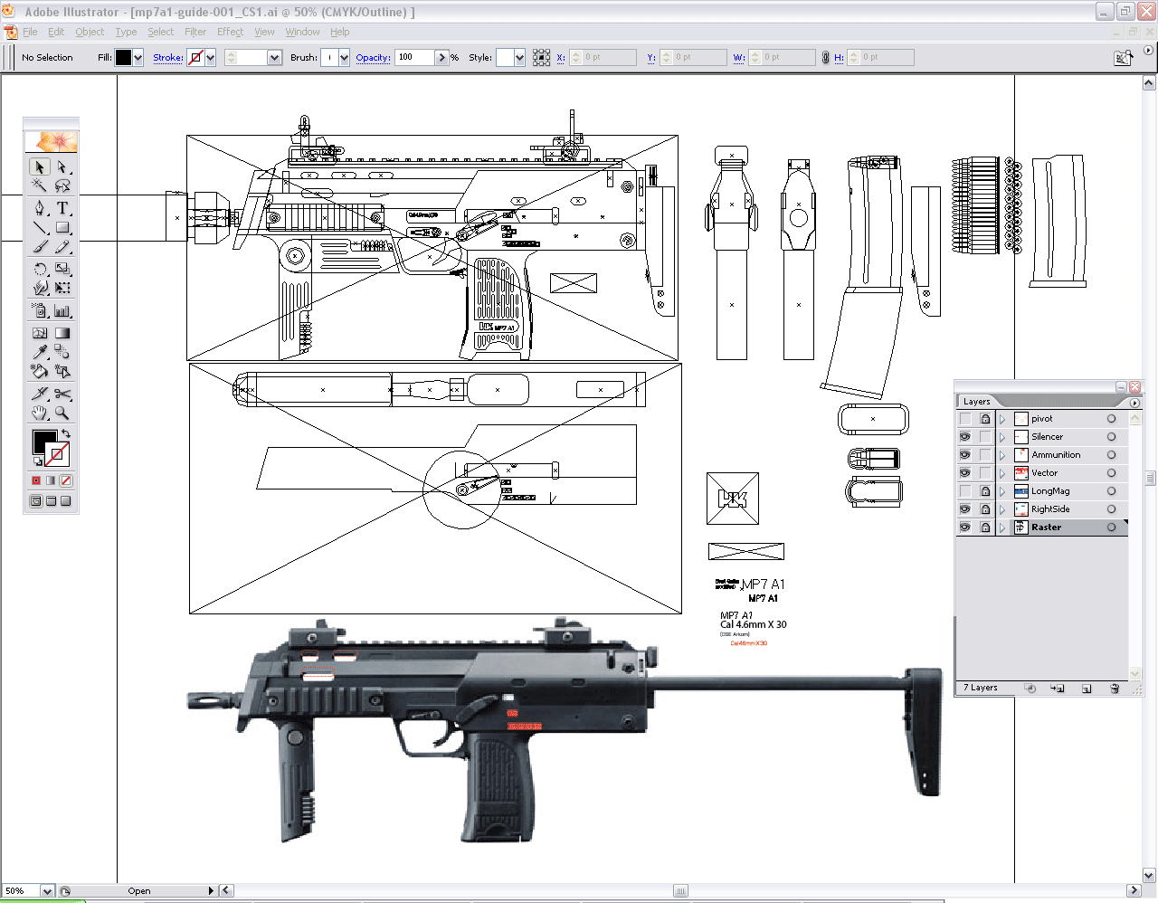
Task: Hide the Raster layer
Action: click(965, 528)
